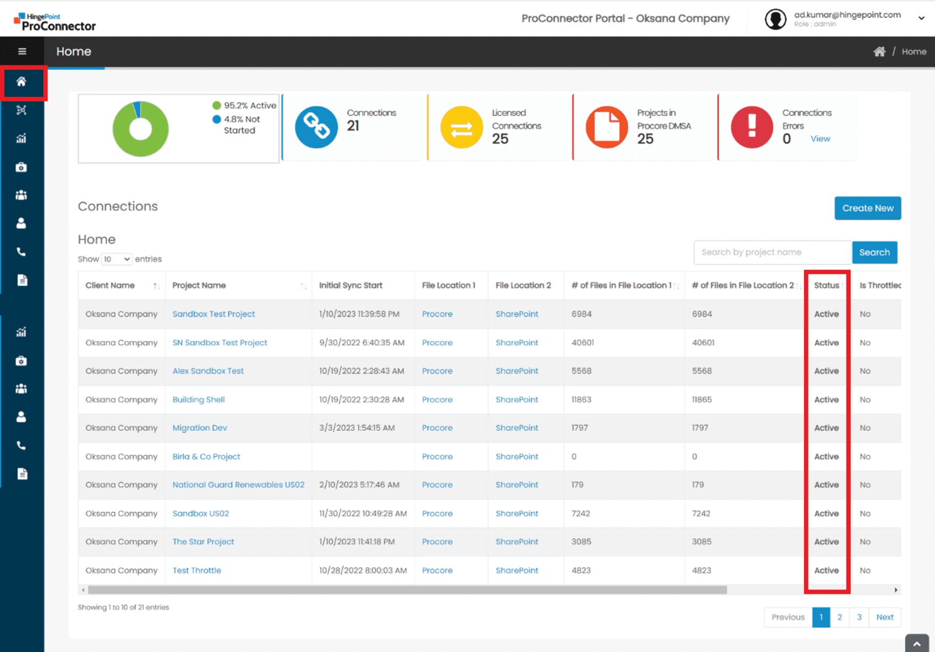This screenshot has width=935, height=652.
Task: Click the scroll-to-top arrow button
Action: pyautogui.click(x=917, y=643)
